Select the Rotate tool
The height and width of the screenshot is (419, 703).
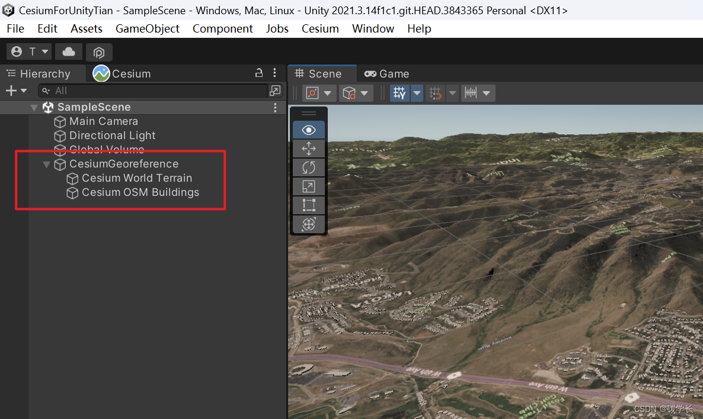coord(308,167)
